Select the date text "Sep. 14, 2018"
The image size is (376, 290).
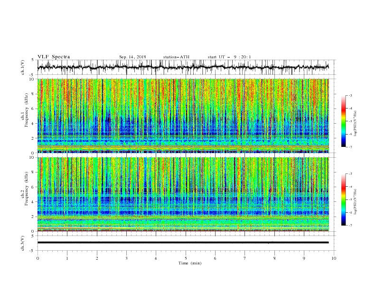point(132,57)
